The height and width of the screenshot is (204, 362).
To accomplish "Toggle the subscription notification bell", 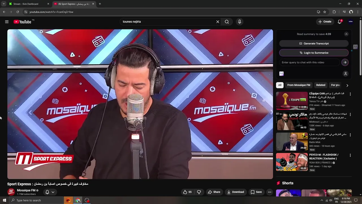I will click(x=47, y=192).
